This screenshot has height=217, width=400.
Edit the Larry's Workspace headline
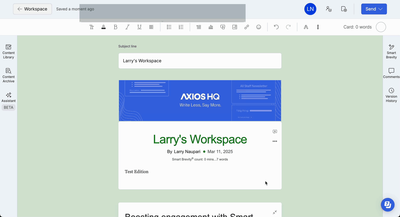pos(200,139)
